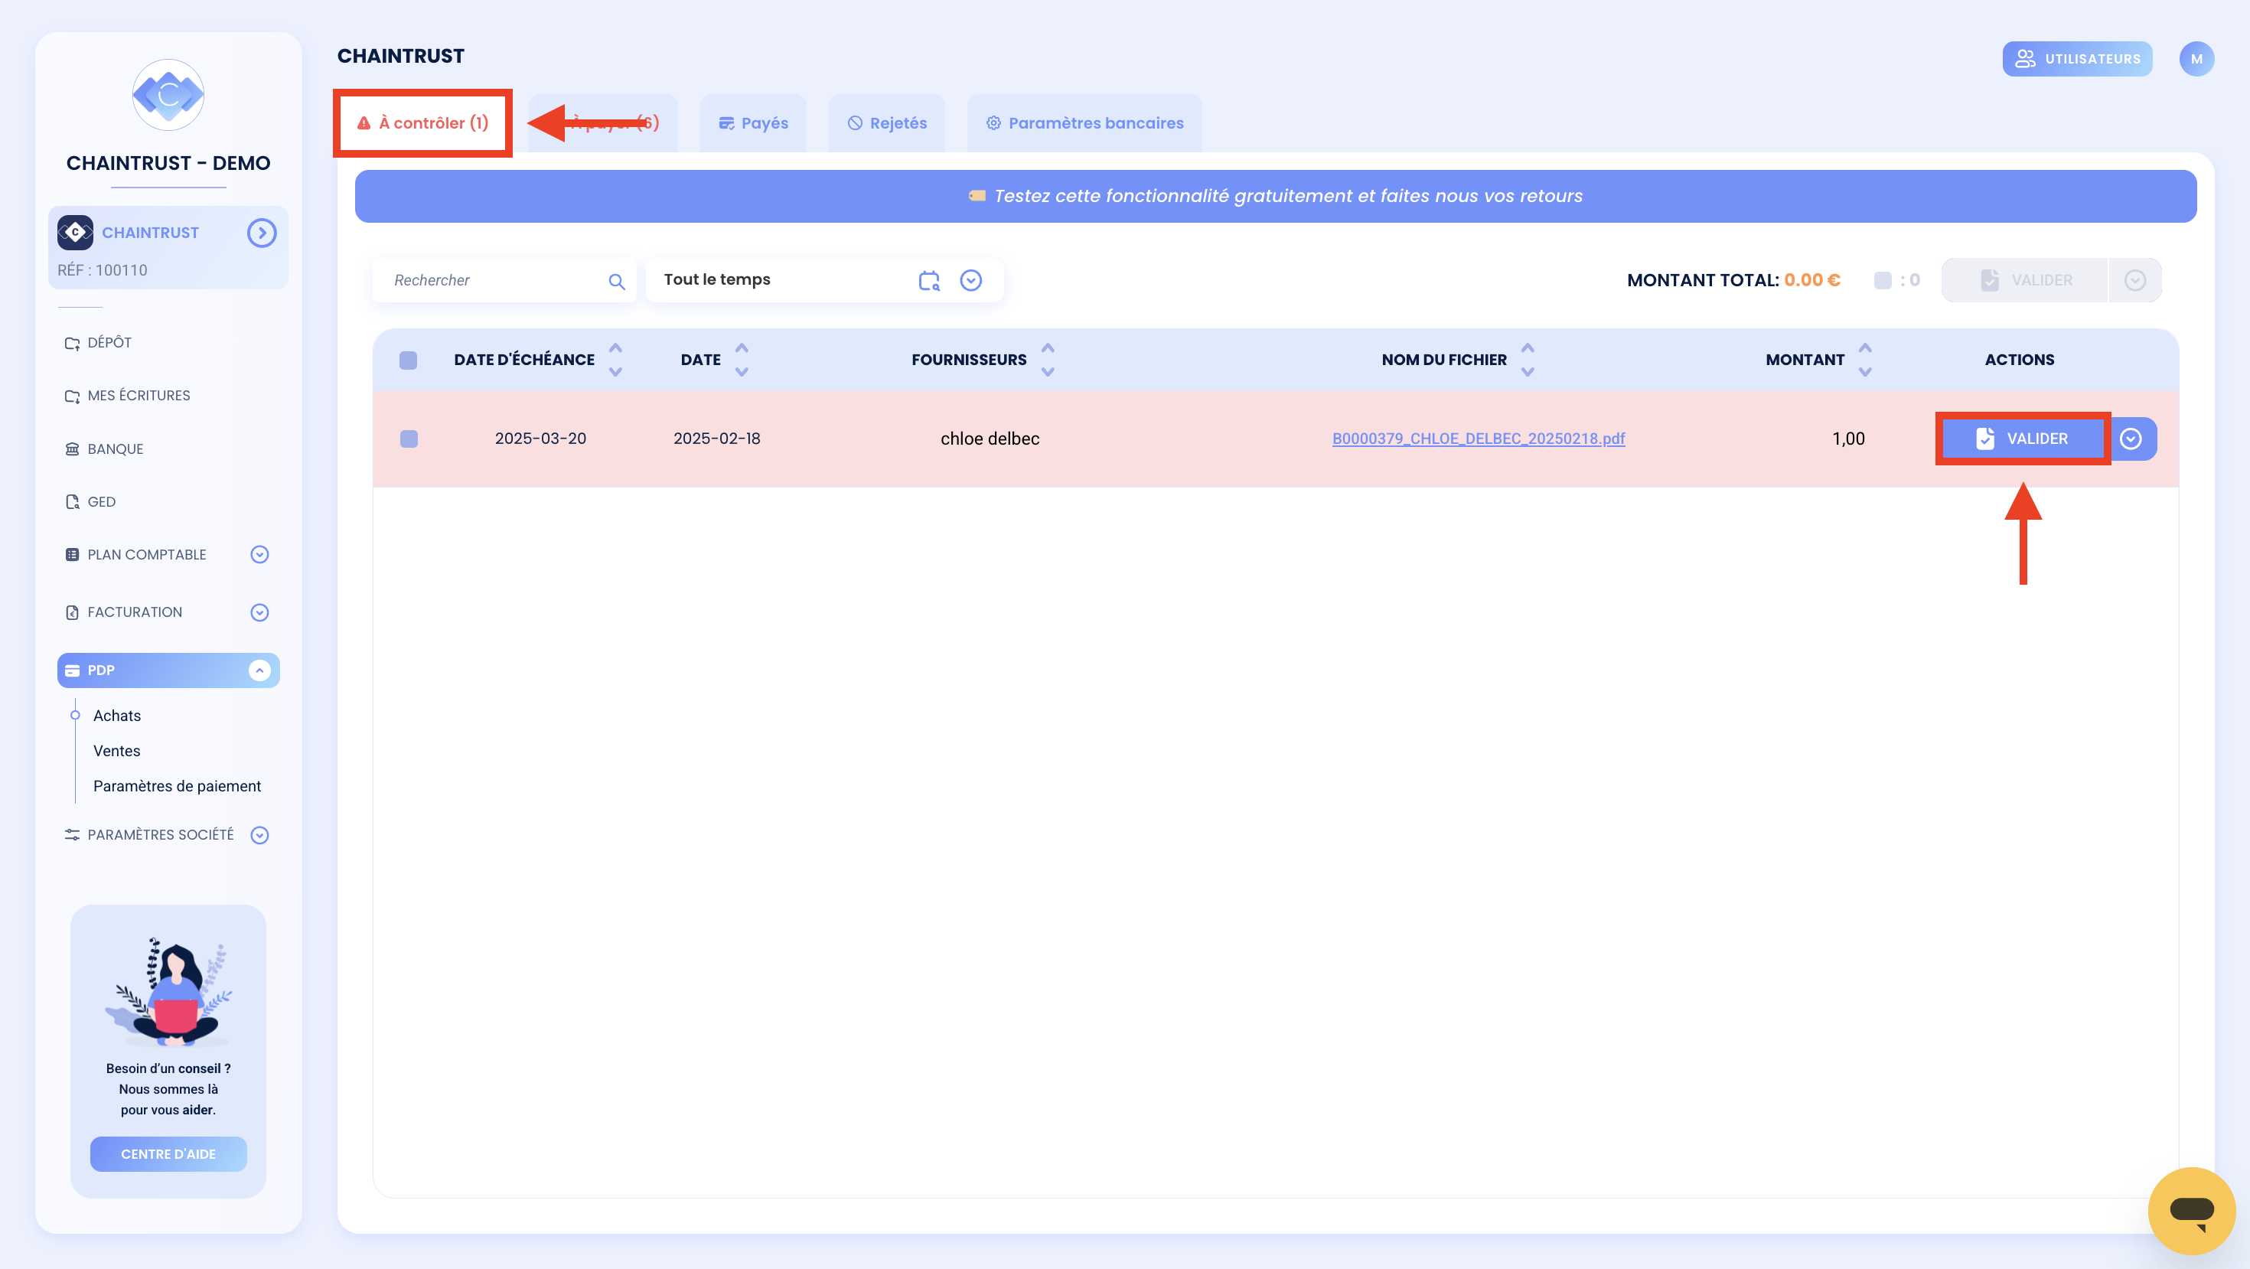Sort by NOM DU FICHIER arrows
The width and height of the screenshot is (2250, 1269).
pos(1527,360)
